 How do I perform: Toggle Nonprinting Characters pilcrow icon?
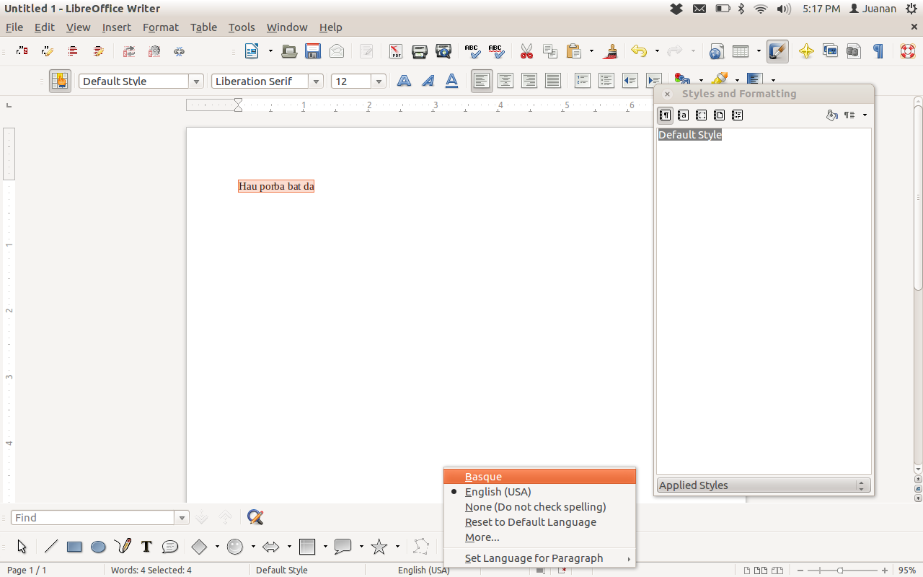point(878,51)
